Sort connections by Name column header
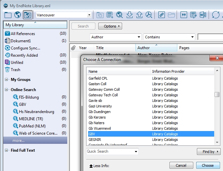The image size is (223, 171). tap(119, 71)
